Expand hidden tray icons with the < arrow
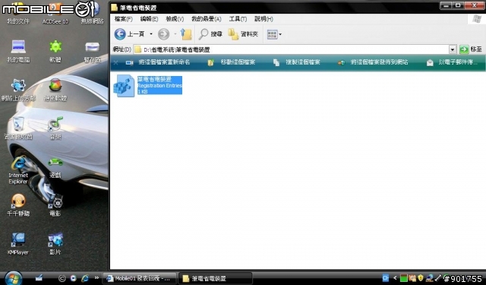This screenshot has width=486, height=285. tap(395, 278)
